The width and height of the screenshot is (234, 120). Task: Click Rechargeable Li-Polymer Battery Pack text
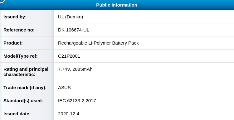98,43
